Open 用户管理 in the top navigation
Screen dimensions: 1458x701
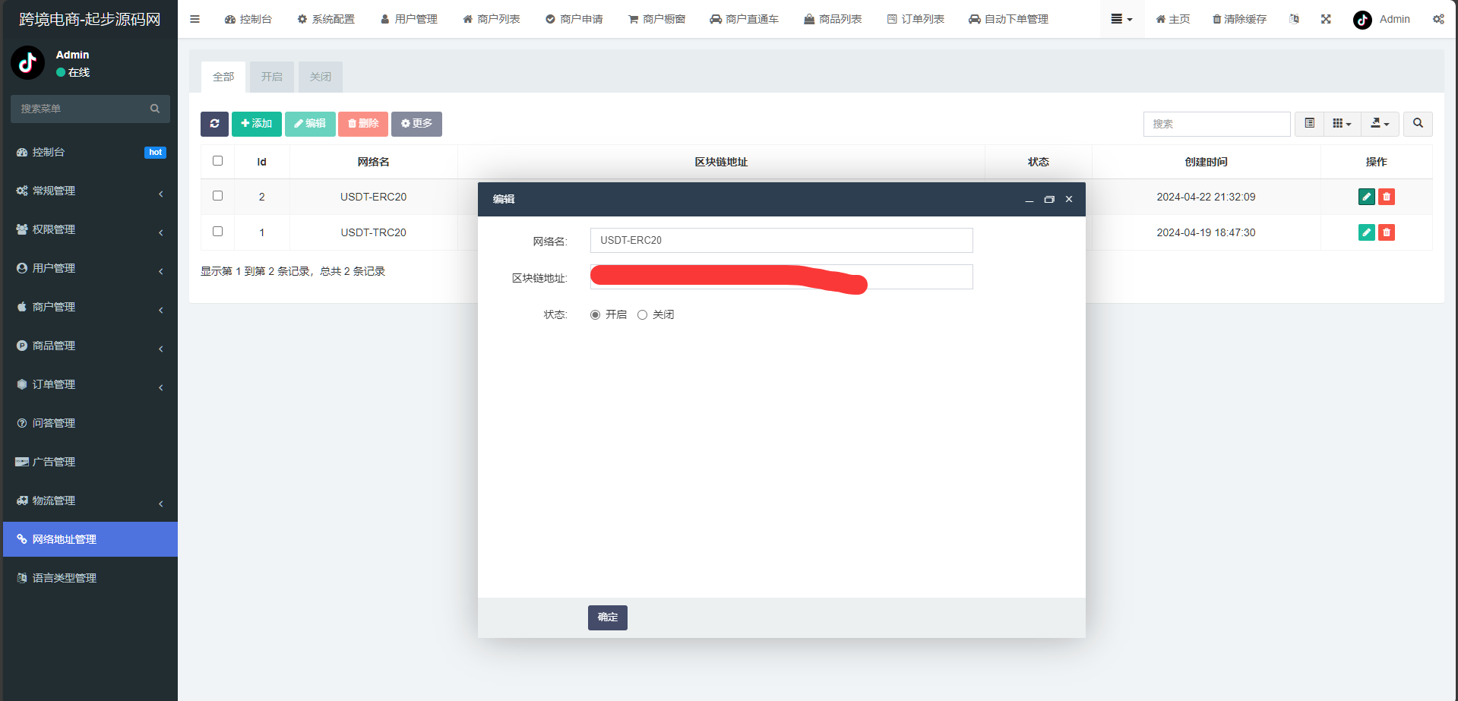tap(409, 19)
